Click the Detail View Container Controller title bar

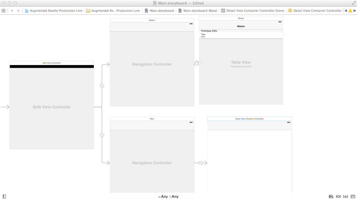(249, 119)
